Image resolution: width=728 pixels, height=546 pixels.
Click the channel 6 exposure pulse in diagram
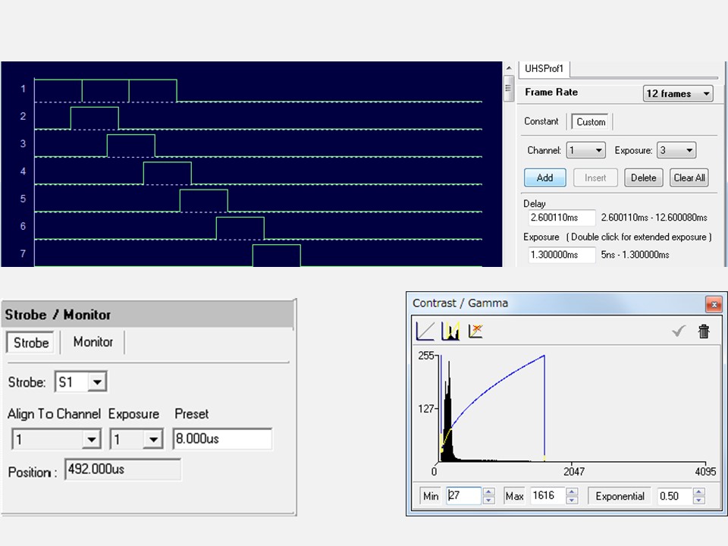tap(240, 228)
